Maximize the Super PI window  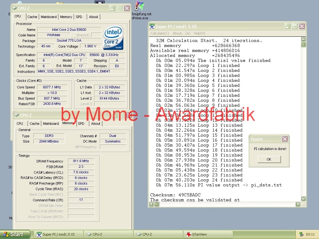point(295,26)
